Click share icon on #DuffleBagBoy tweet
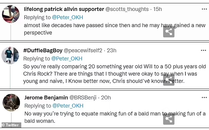Screen dimensions: 209x130 [x=169, y=80]
